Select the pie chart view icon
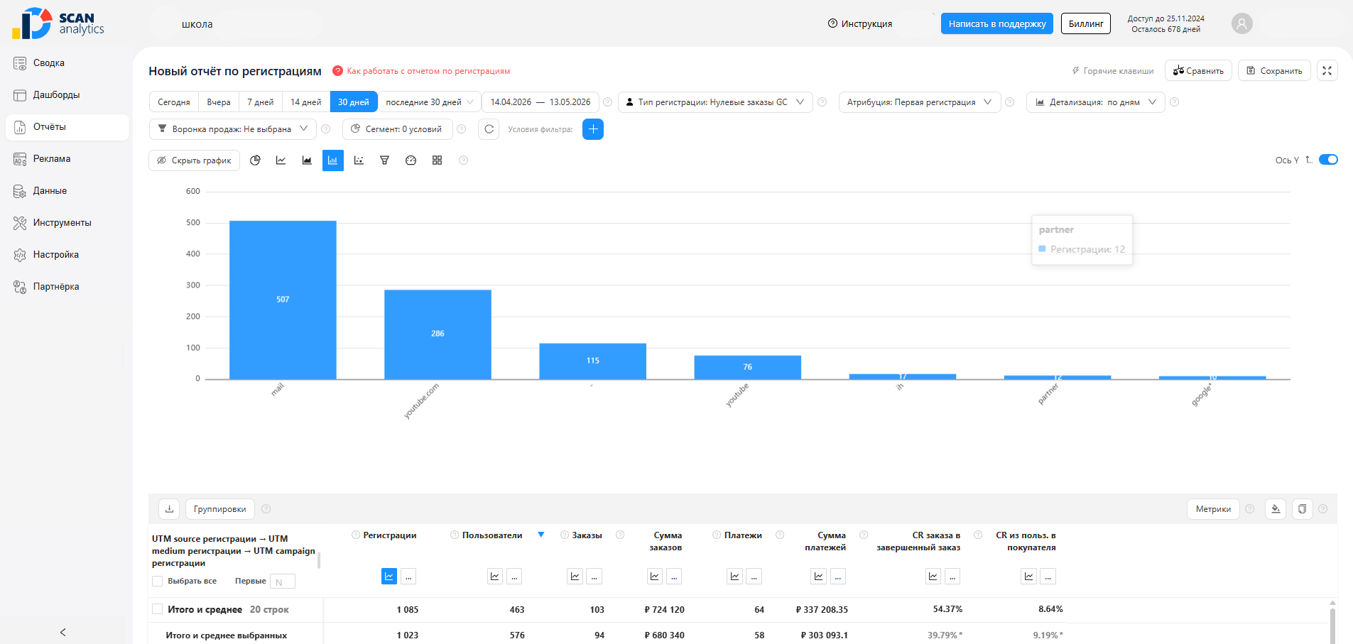 [x=256, y=160]
